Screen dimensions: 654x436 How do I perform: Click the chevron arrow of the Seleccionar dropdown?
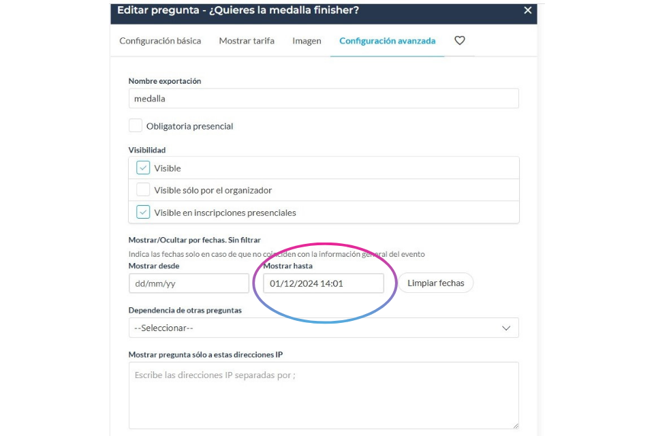tap(506, 328)
